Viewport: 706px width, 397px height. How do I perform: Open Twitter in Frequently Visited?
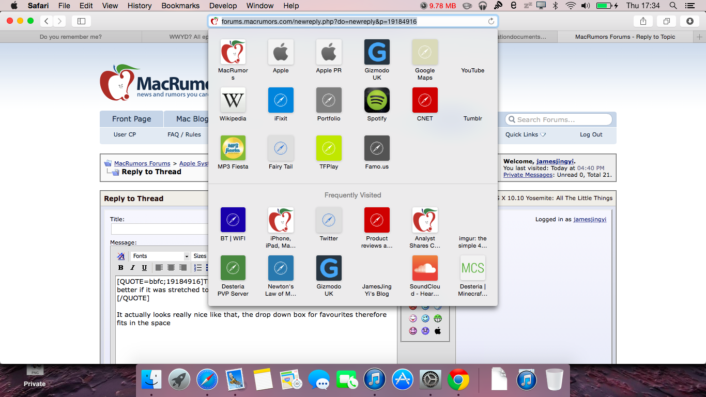pyautogui.click(x=329, y=220)
